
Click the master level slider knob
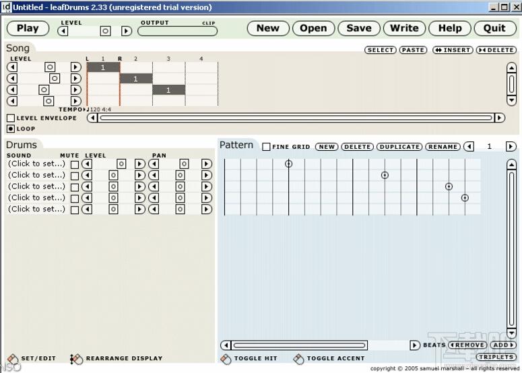pos(105,31)
